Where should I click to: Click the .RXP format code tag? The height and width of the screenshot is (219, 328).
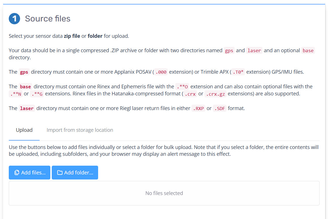point(198,108)
